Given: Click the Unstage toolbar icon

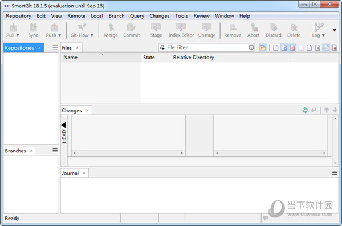Looking at the screenshot, I should (x=206, y=27).
